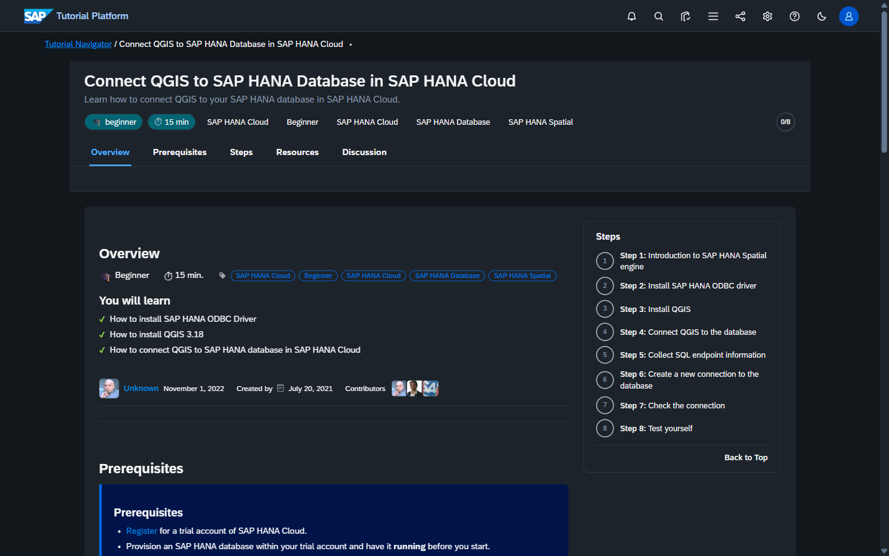Screen dimensions: 889x556
Task: Click the share icon in header
Action: coord(740,17)
